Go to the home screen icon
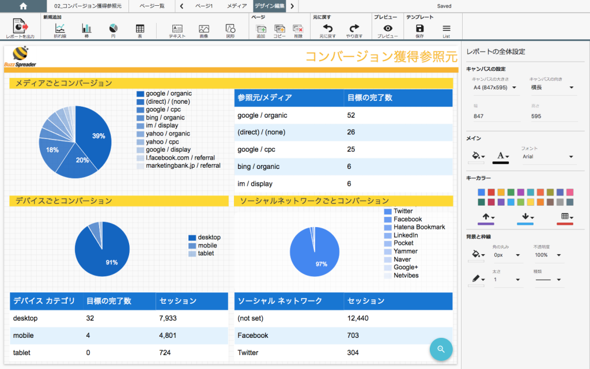Viewport: 590px width, 369px height. pos(23,6)
